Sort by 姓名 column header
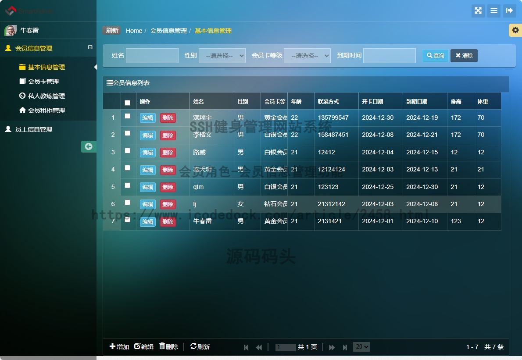 (212, 101)
